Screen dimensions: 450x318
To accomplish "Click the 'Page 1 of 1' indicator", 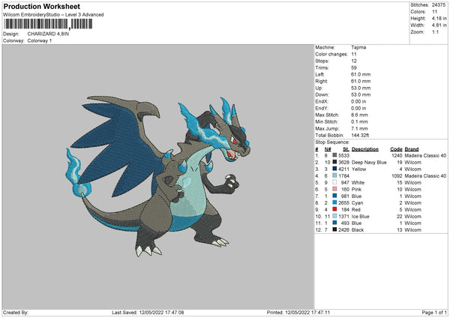I will coord(434,312).
